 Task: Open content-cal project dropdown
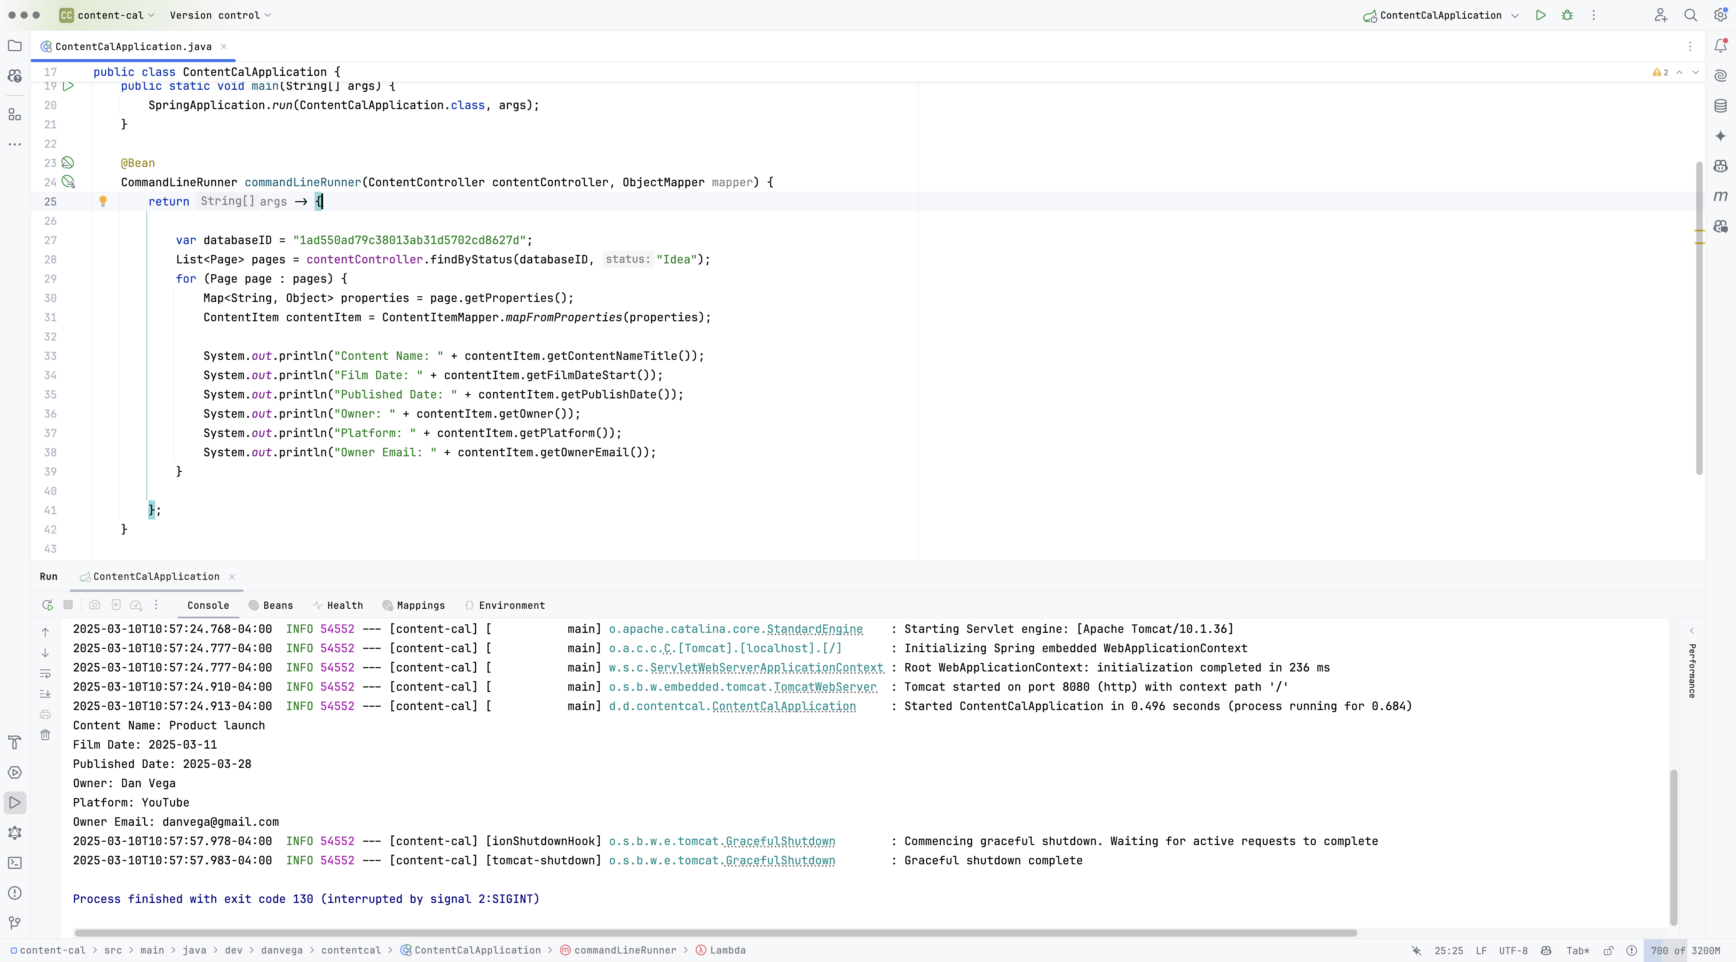coord(107,15)
